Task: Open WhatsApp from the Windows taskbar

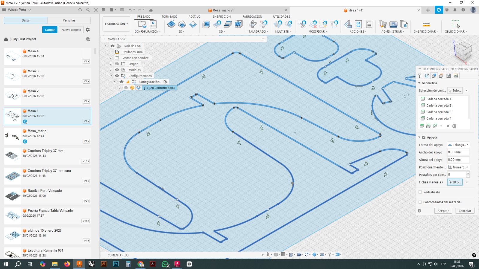Action: tap(165, 264)
